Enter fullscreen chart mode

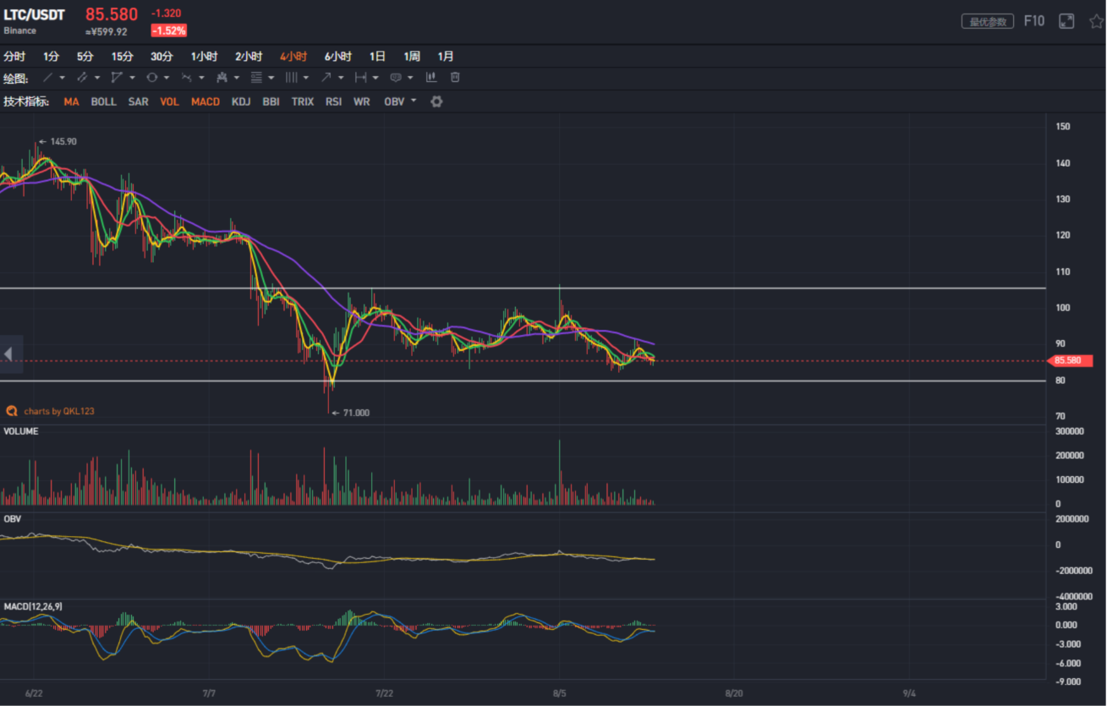click(x=1066, y=21)
